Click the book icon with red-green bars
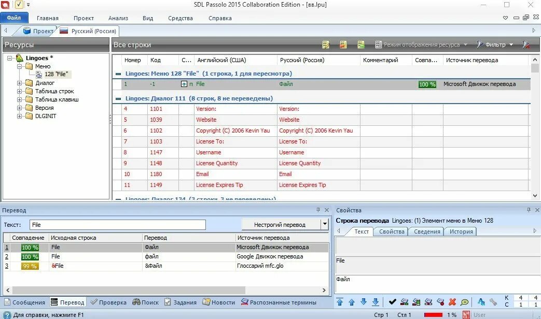This screenshot has height=319, width=541. [405, 302]
